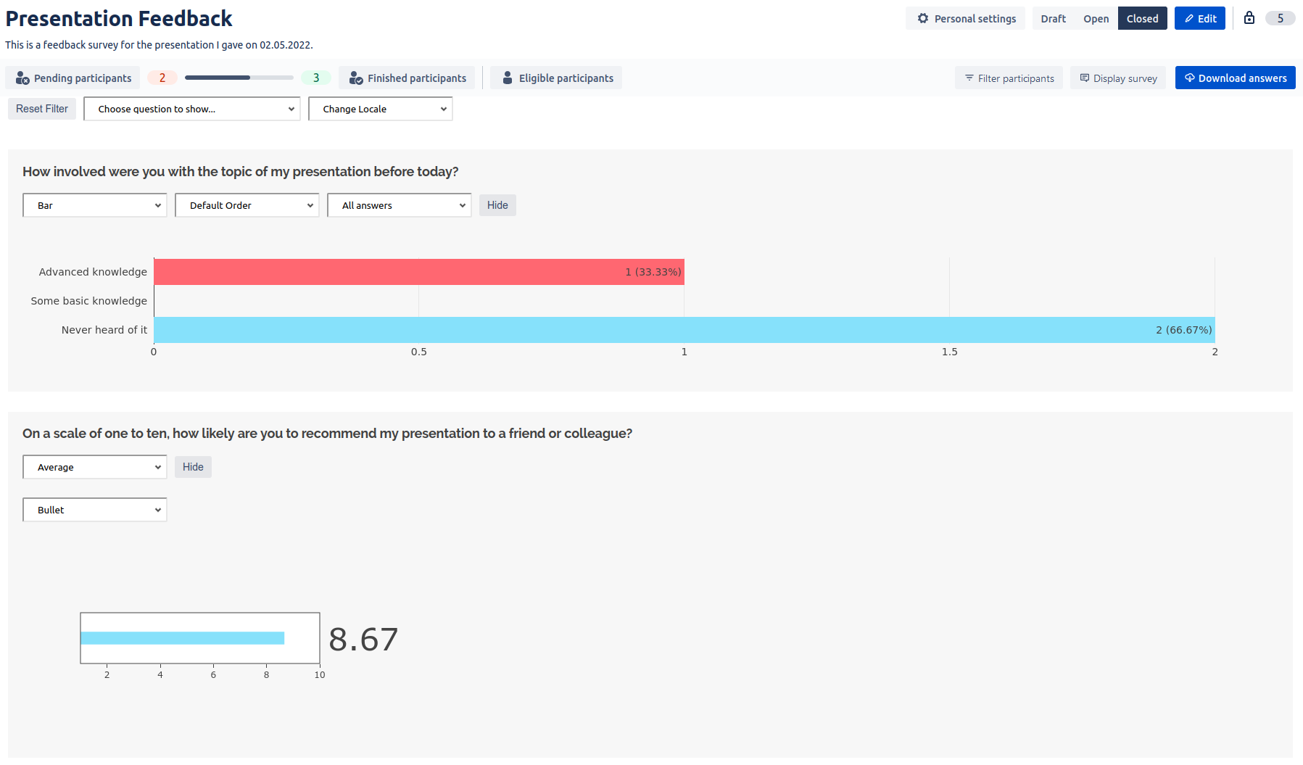Click the Display survey icon
This screenshot has height=765, width=1303.
1084,78
